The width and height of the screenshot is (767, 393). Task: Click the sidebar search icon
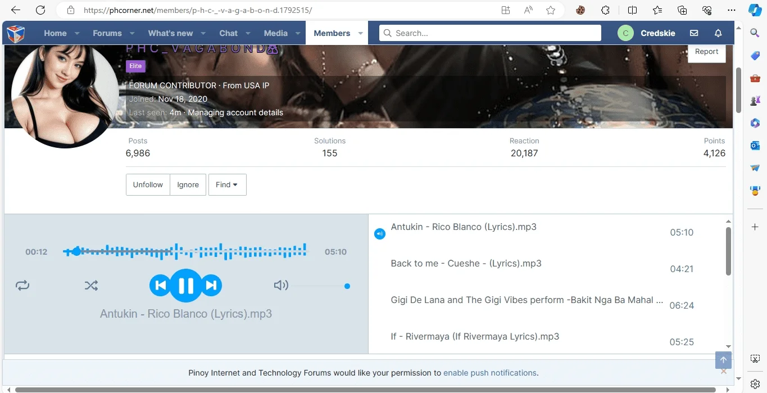pyautogui.click(x=755, y=33)
